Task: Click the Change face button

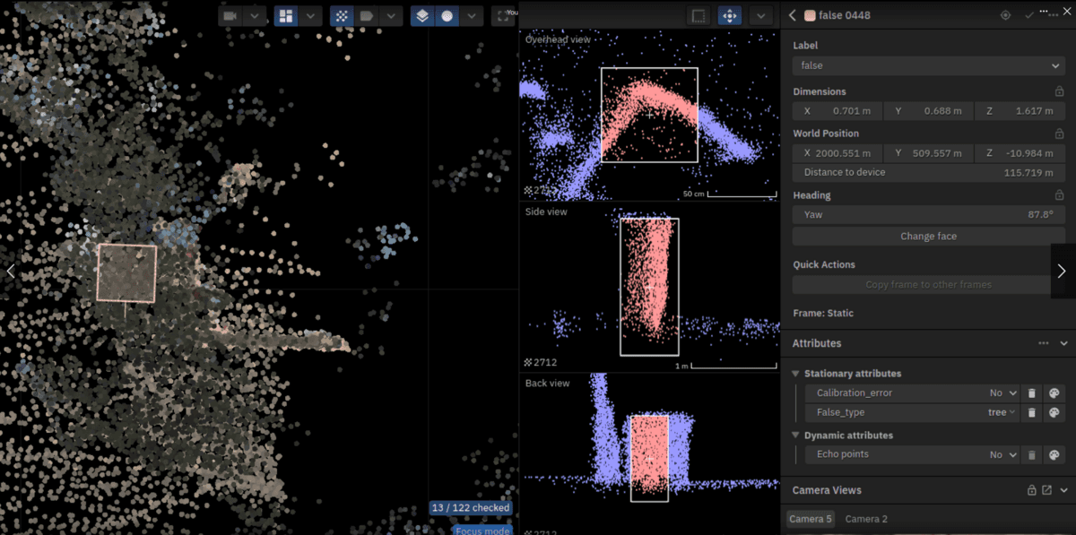Action: [x=929, y=237]
